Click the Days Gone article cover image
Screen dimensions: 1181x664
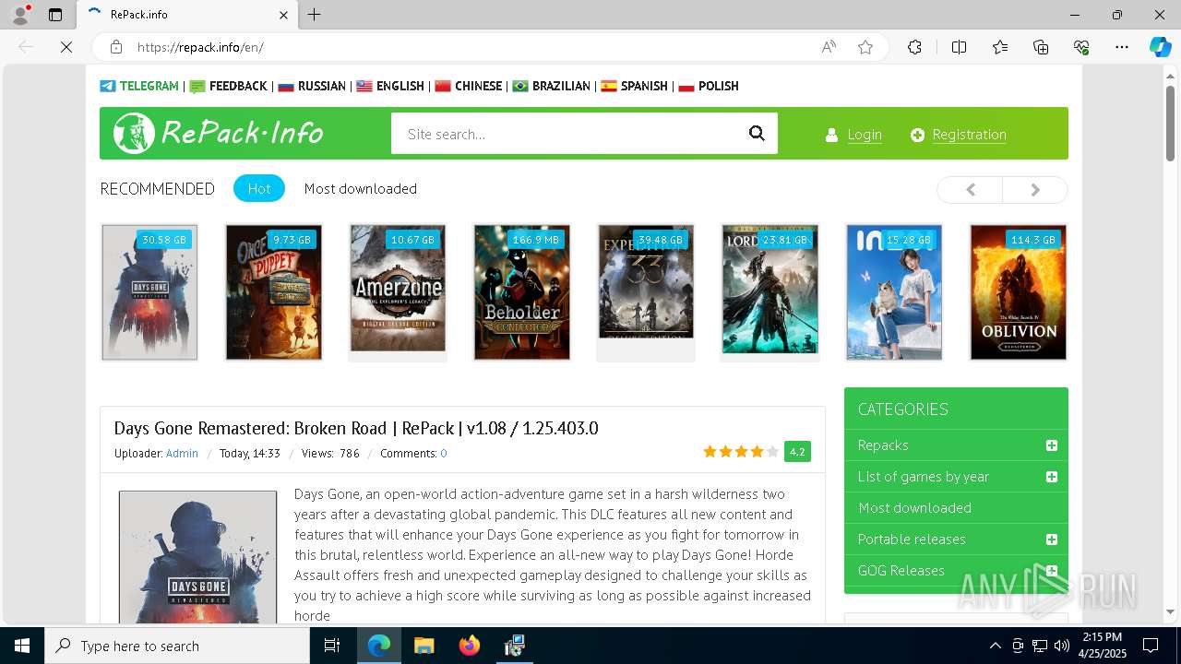(x=197, y=557)
